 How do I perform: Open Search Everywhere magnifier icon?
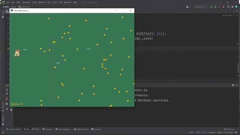coord(228,7)
